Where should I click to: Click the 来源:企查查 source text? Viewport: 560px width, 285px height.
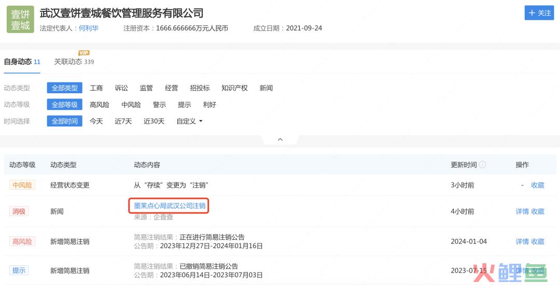153,217
